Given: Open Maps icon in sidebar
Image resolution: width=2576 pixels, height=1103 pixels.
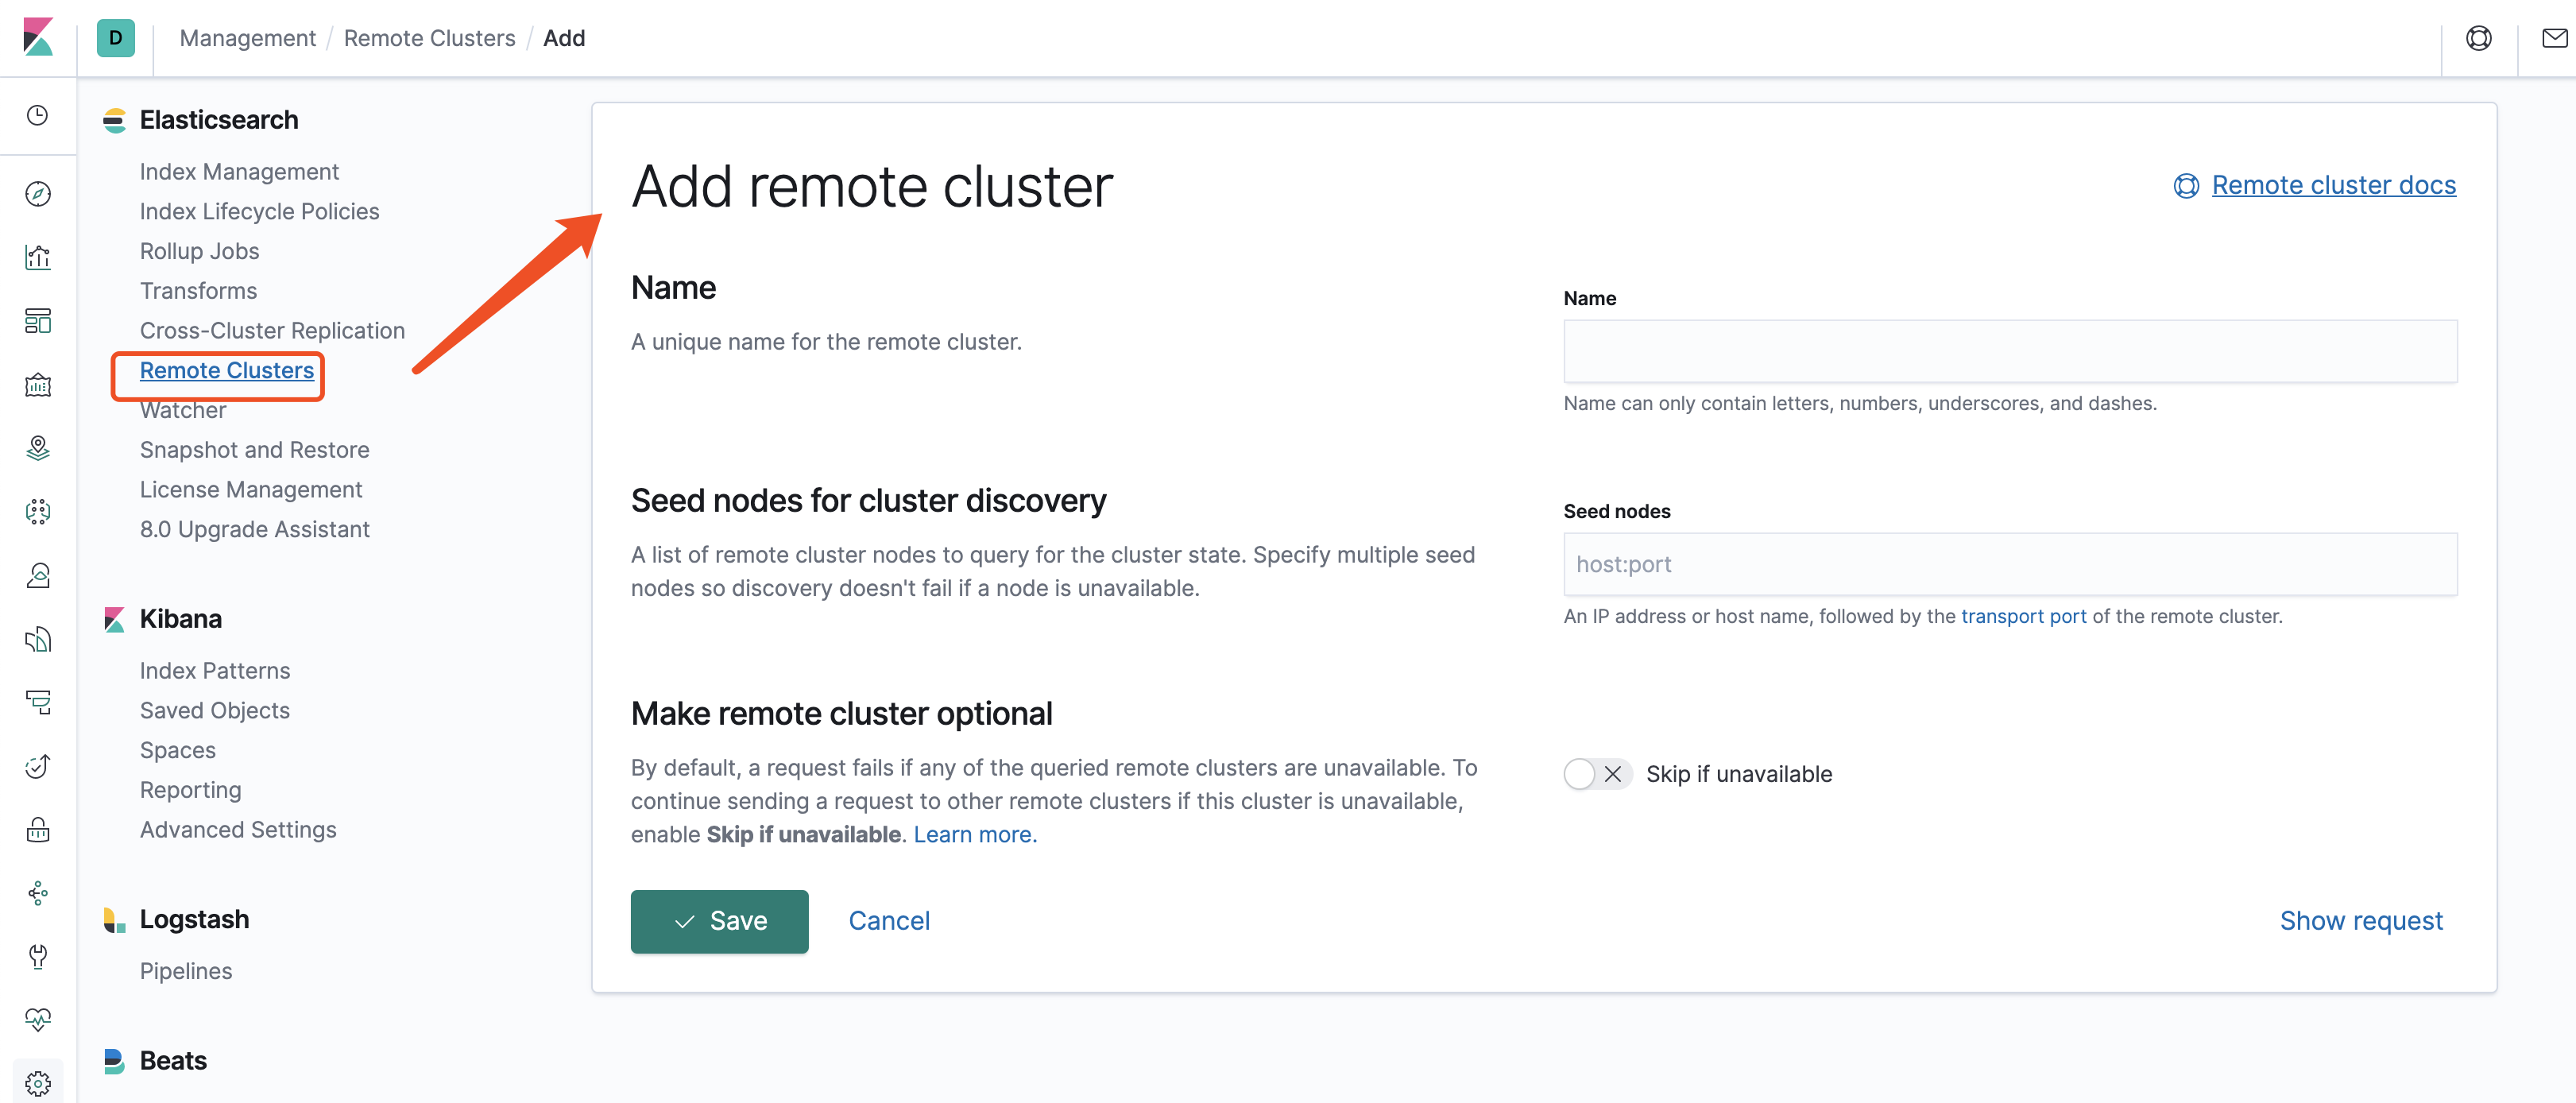Looking at the screenshot, I should coord(38,448).
